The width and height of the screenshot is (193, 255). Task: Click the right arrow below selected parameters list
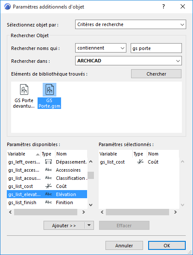[175, 212]
